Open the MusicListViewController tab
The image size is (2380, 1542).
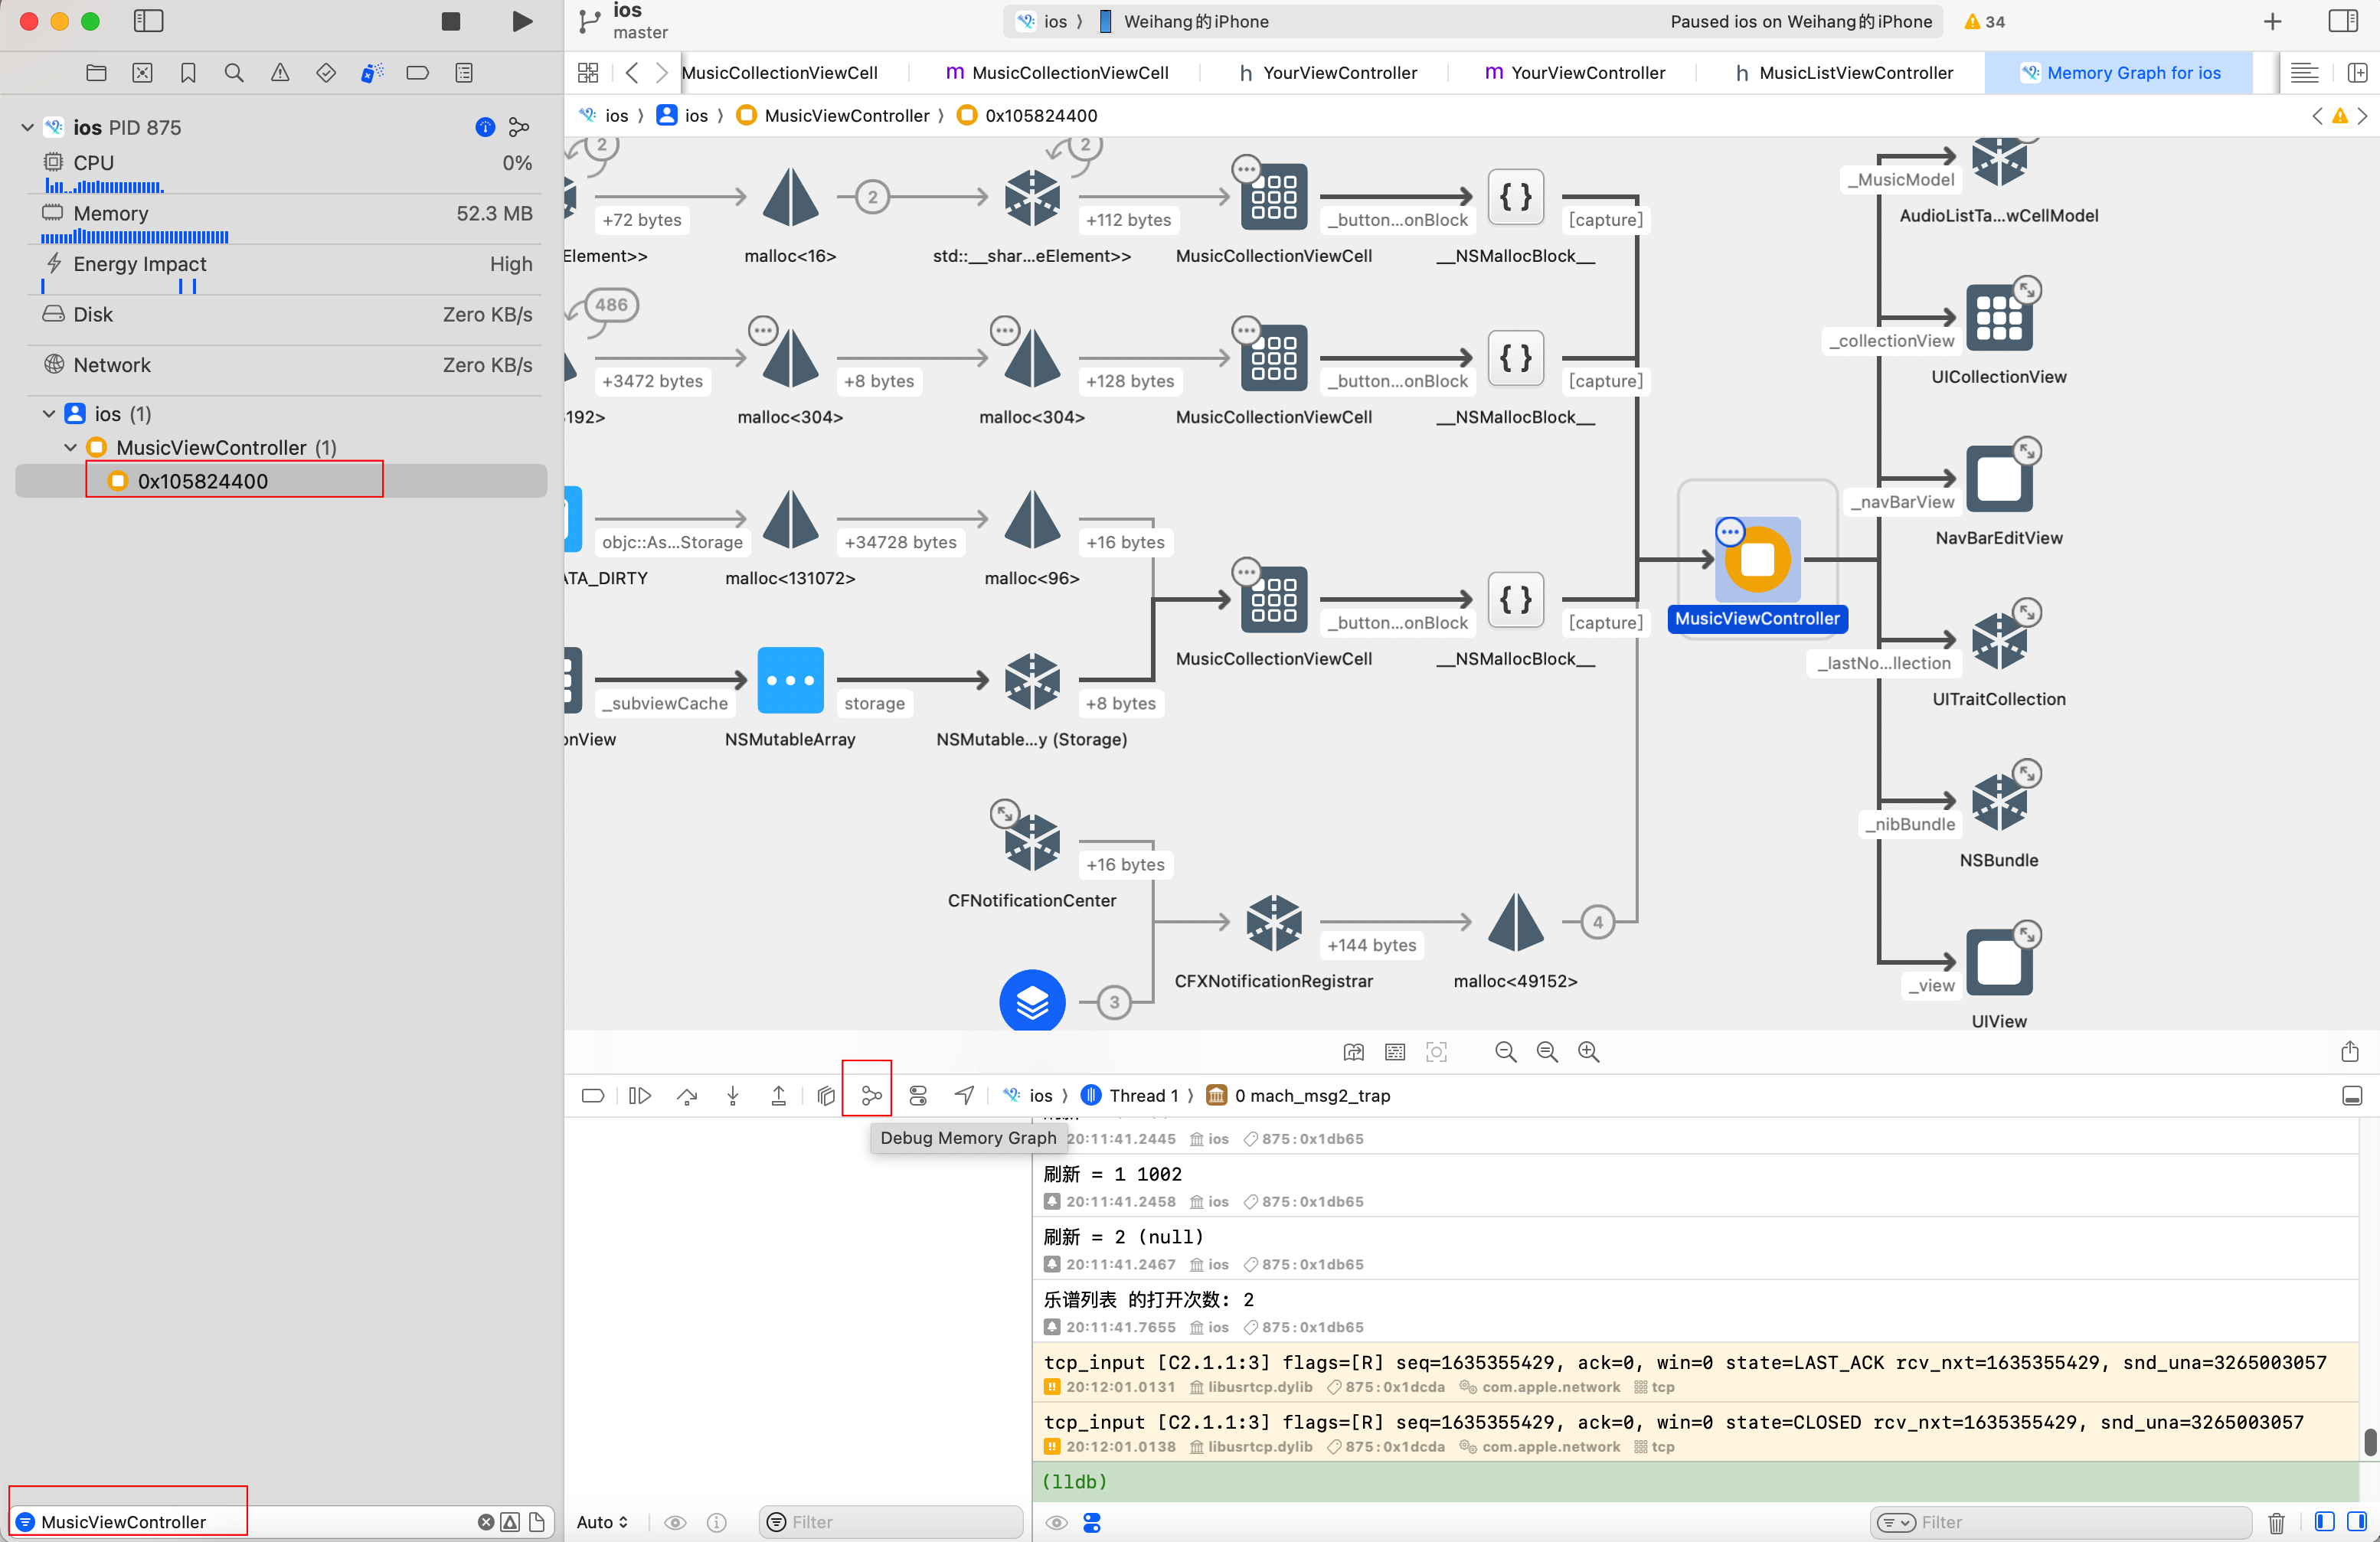pyautogui.click(x=1843, y=73)
